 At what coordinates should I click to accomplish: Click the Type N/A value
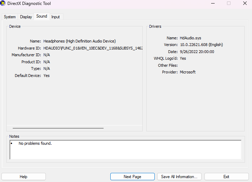click(x=47, y=69)
